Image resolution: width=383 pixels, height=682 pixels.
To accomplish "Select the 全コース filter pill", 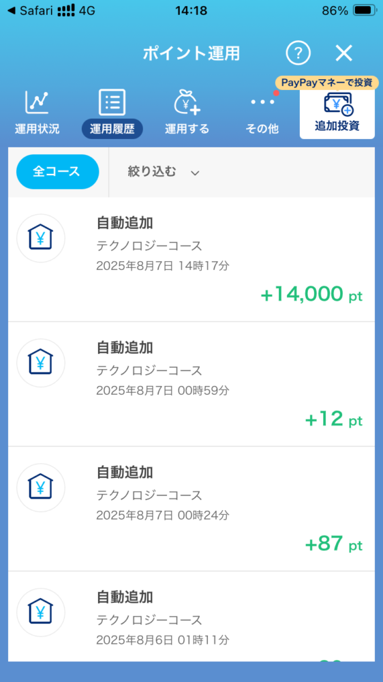I will 57,172.
